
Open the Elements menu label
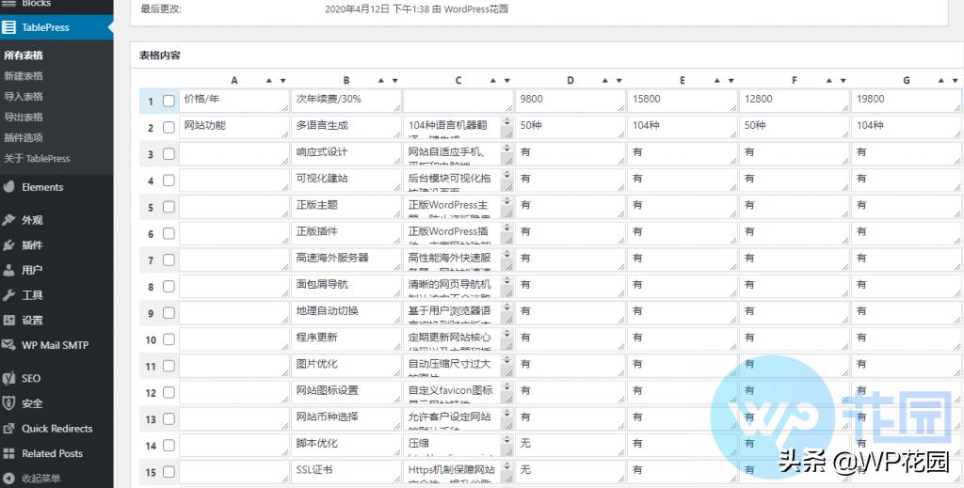click(42, 187)
